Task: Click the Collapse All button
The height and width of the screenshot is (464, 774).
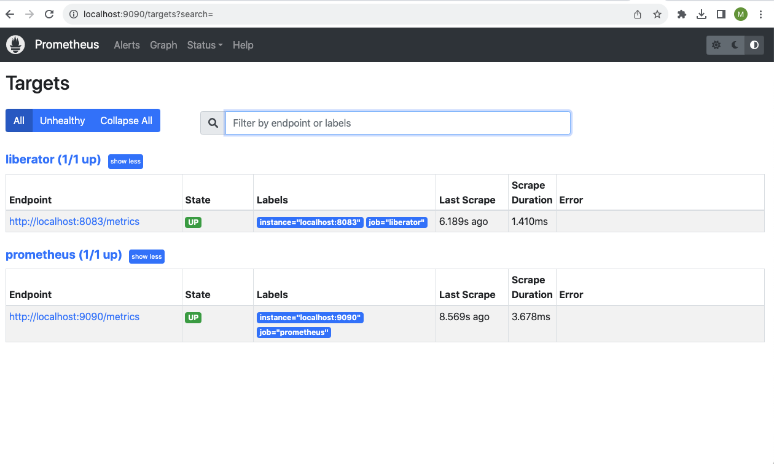Action: pyautogui.click(x=127, y=120)
